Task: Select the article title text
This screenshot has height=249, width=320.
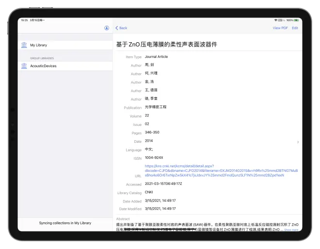Action: pos(166,44)
